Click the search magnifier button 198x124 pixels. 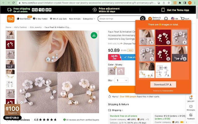tap(143, 19)
